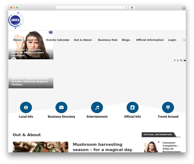194x164 pixels.
Task: Open the Events Calendar menu item
Action: coord(58,40)
